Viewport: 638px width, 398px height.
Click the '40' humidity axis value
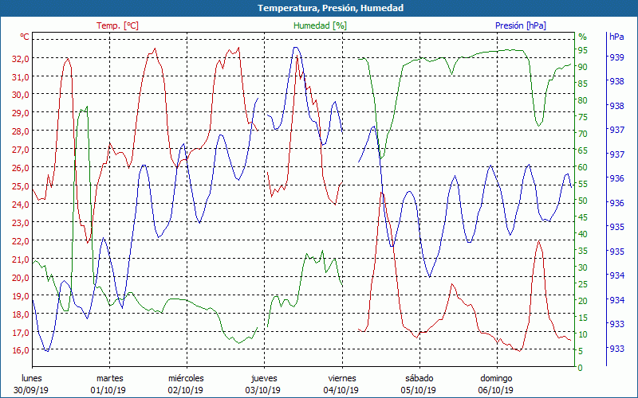pyautogui.click(x=583, y=234)
